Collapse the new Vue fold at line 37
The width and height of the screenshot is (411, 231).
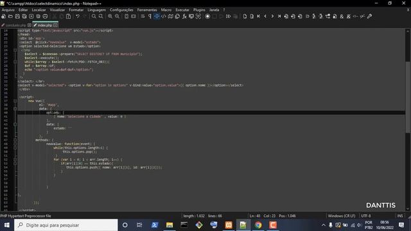tap(15, 101)
